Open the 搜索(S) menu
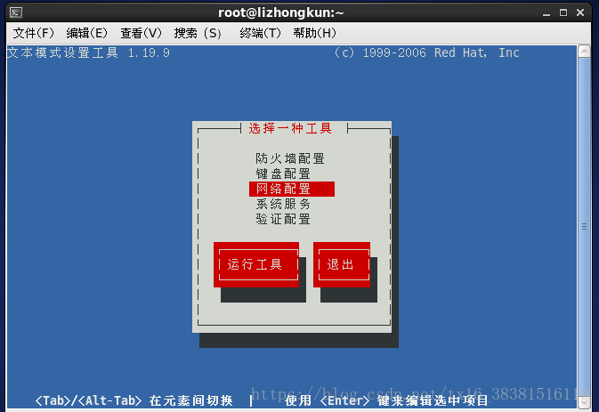This screenshot has height=412, width=599. coord(198,33)
